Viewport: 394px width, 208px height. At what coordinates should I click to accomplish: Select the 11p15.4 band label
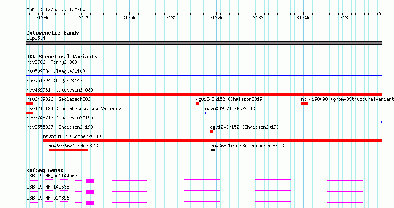point(36,38)
